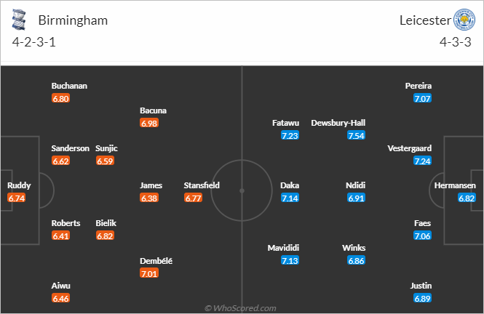Click Dewsbury-Hall's 7.54 rating badge
The height and width of the screenshot is (314, 484).
click(x=356, y=136)
